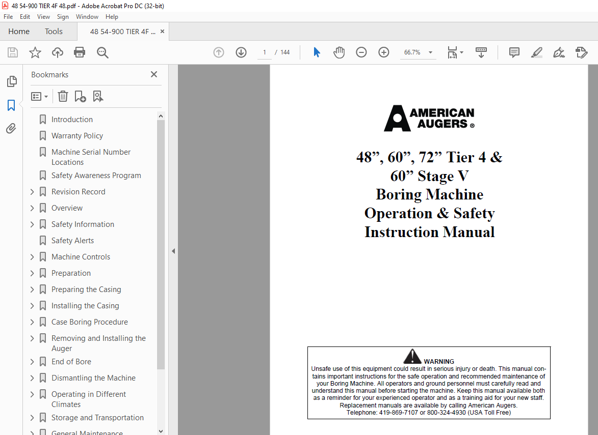
Task: Click the Zoom Out minus icon
Action: [x=361, y=52]
